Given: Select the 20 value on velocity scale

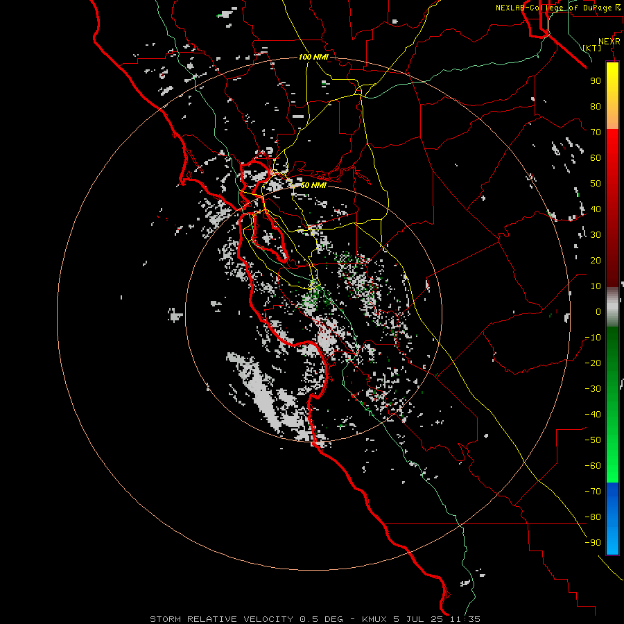Looking at the screenshot, I should click(596, 260).
